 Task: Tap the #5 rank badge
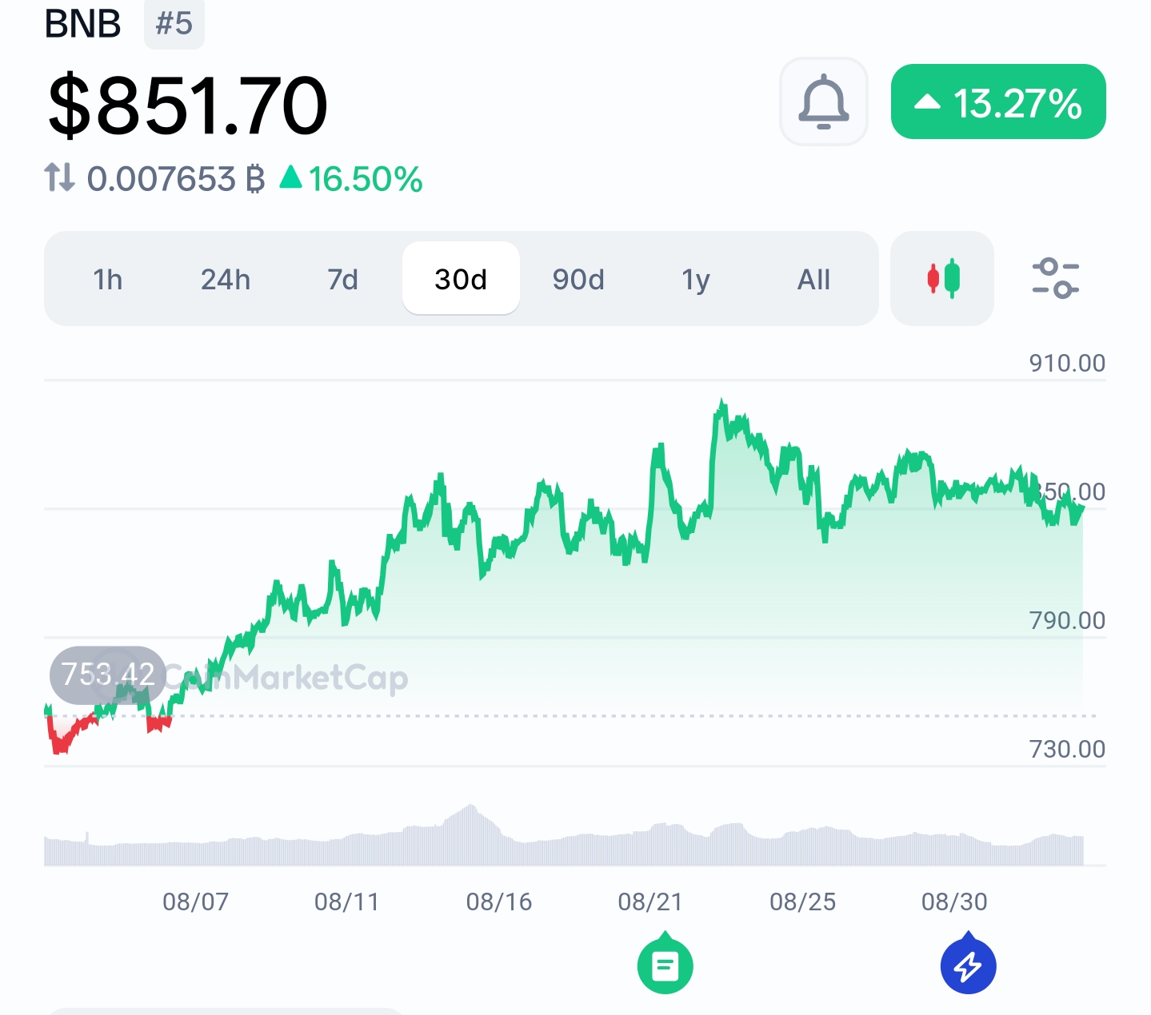[174, 23]
